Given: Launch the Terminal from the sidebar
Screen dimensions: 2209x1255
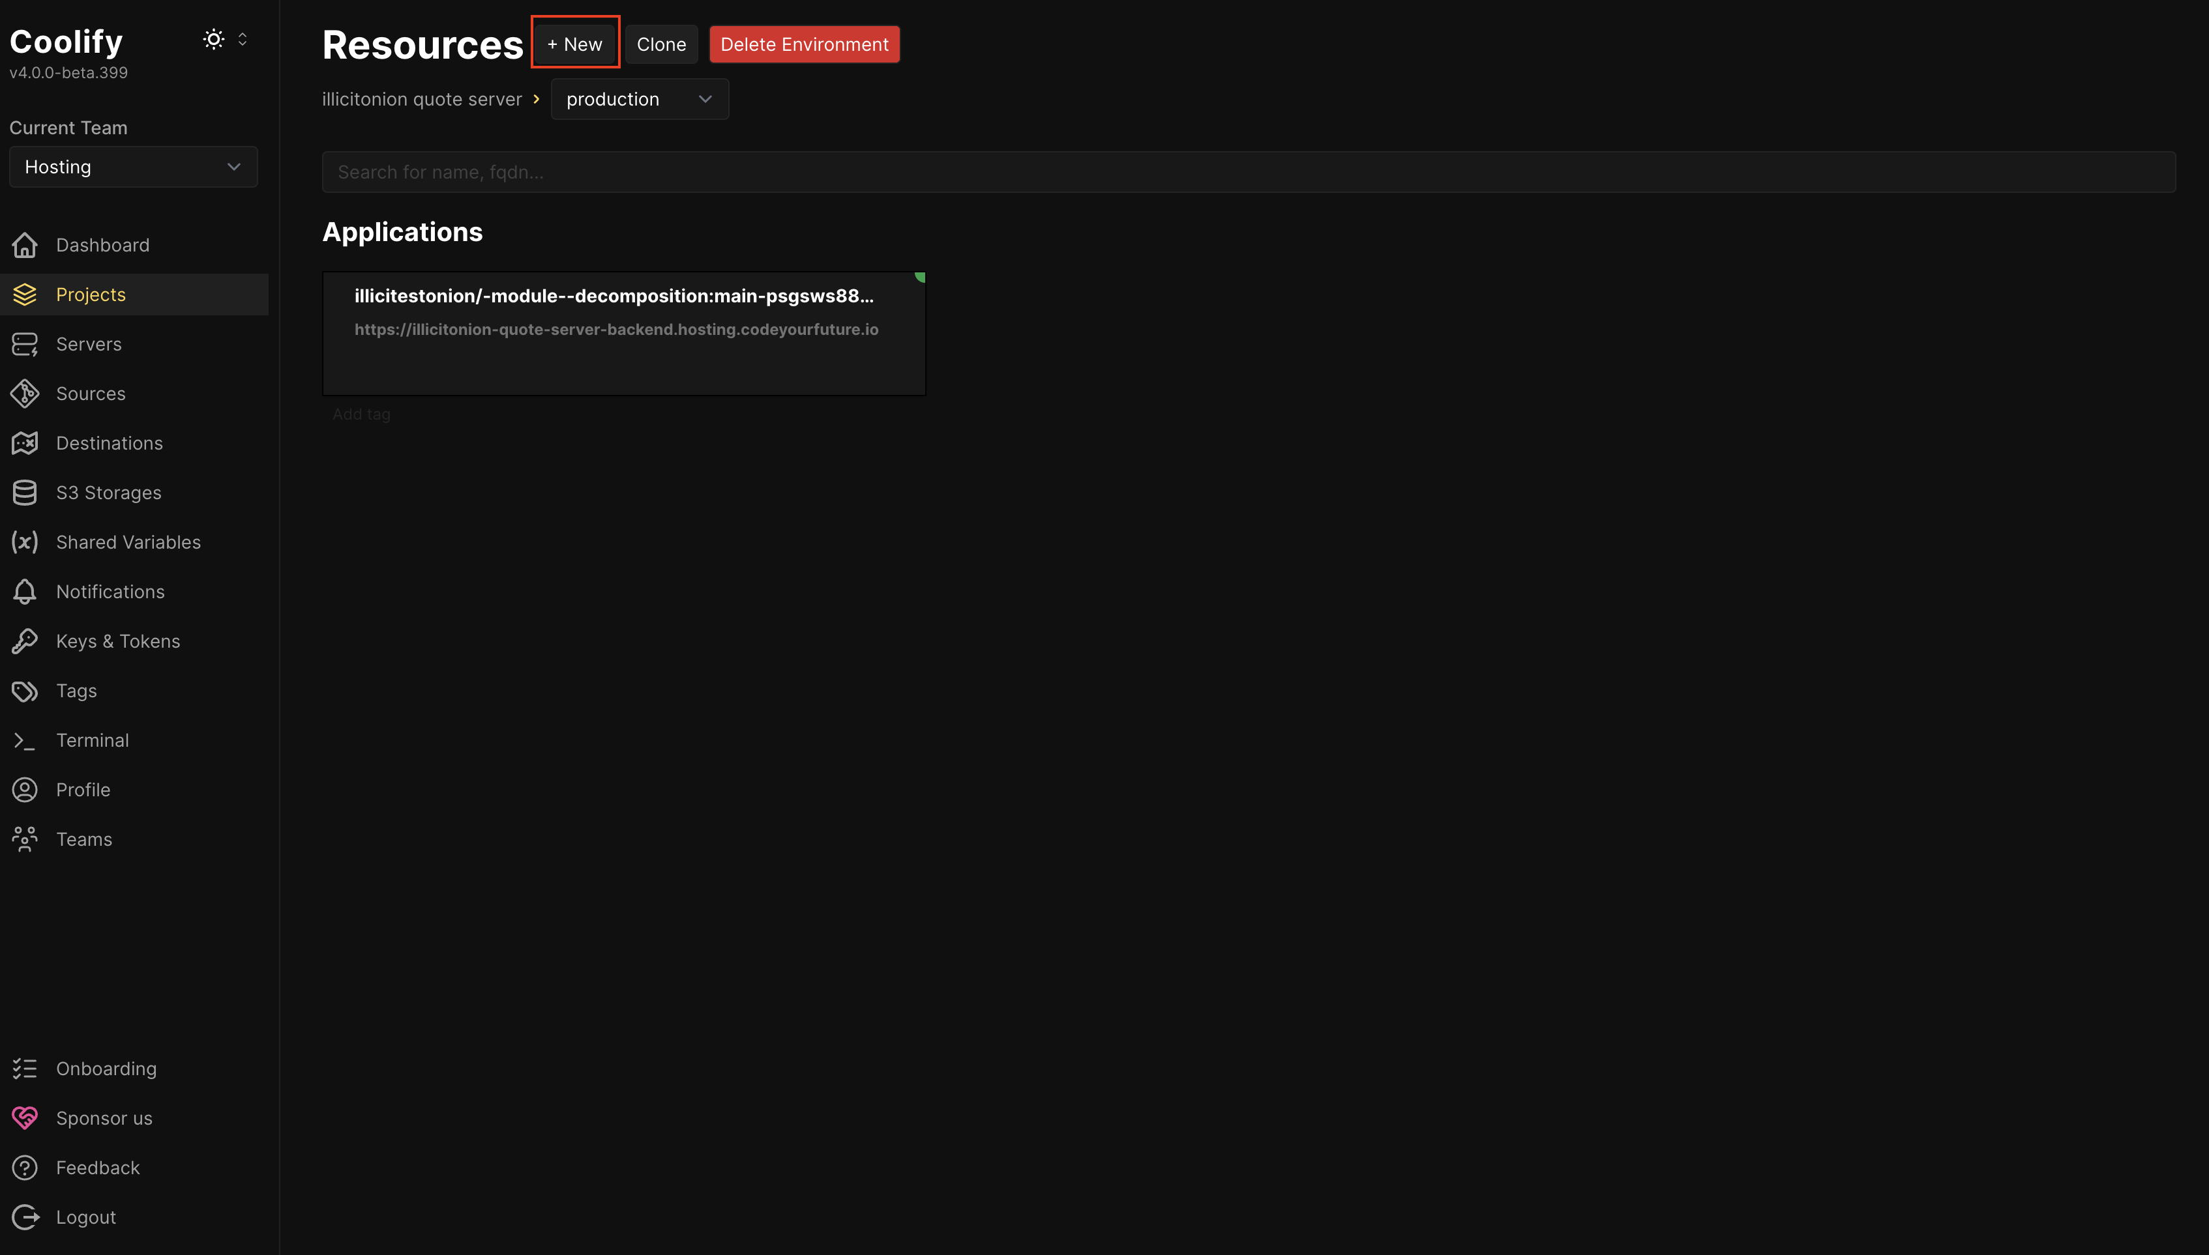Looking at the screenshot, I should point(92,740).
